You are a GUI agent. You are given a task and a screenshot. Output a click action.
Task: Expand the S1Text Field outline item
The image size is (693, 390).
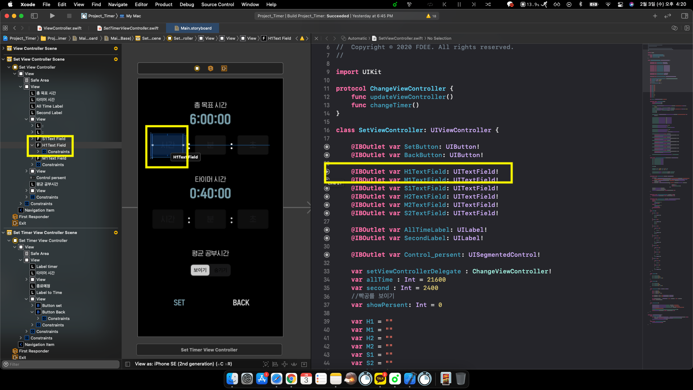pyautogui.click(x=32, y=139)
